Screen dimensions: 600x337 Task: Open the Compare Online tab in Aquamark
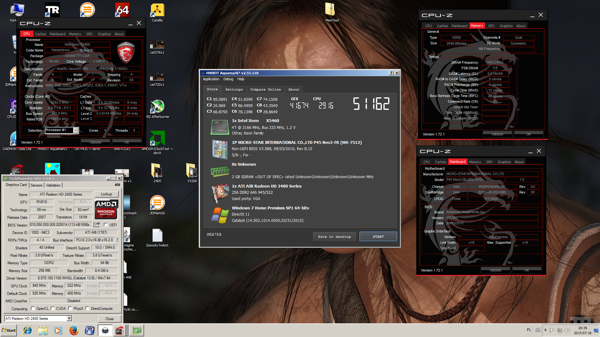coord(265,90)
